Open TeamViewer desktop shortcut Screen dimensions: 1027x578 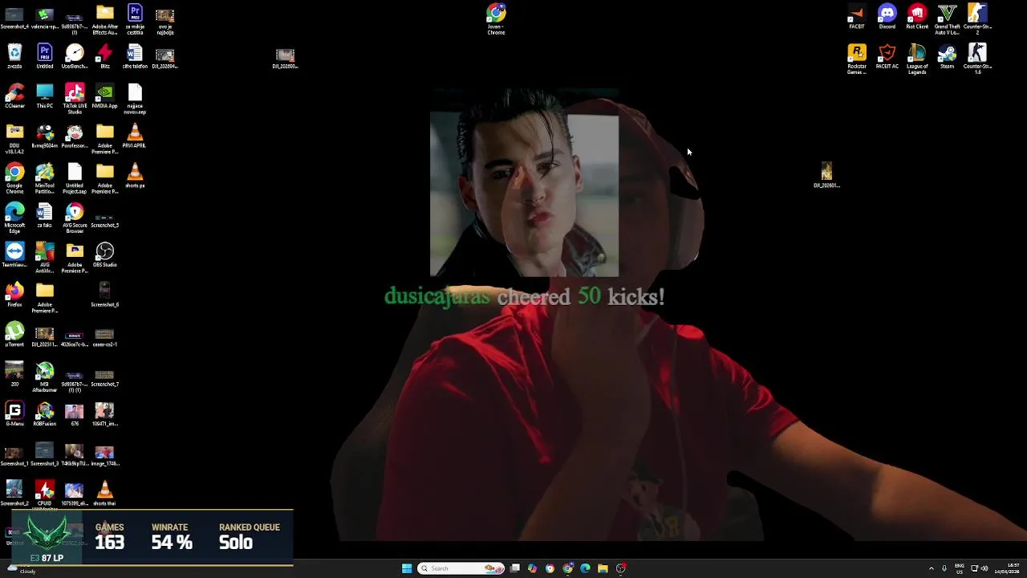(x=14, y=256)
